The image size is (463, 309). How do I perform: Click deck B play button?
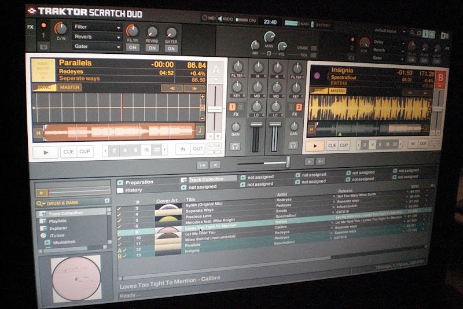coord(315,146)
